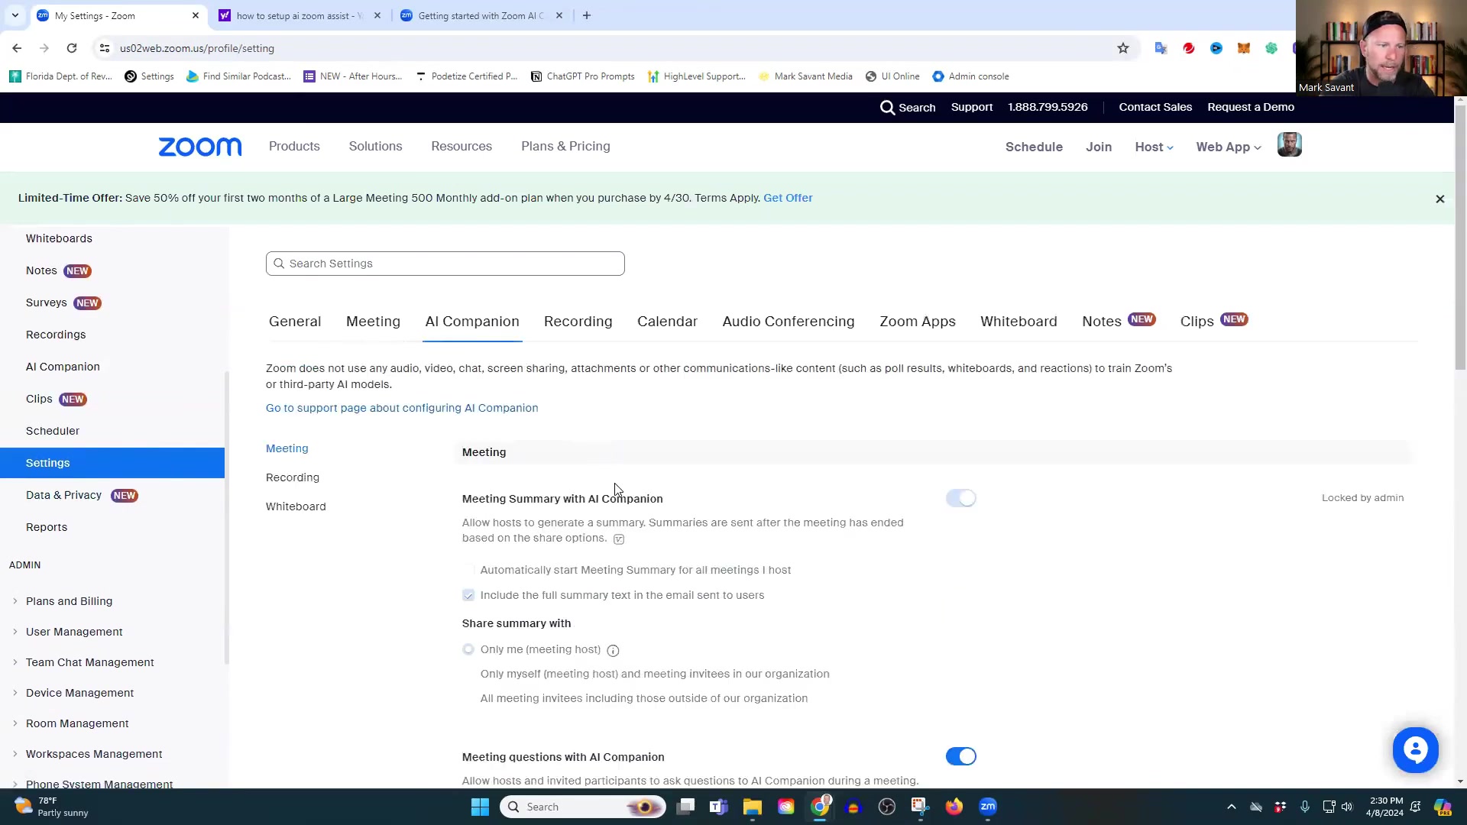The height and width of the screenshot is (825, 1467).
Task: View site information icon in address bar
Action: [x=105, y=48]
